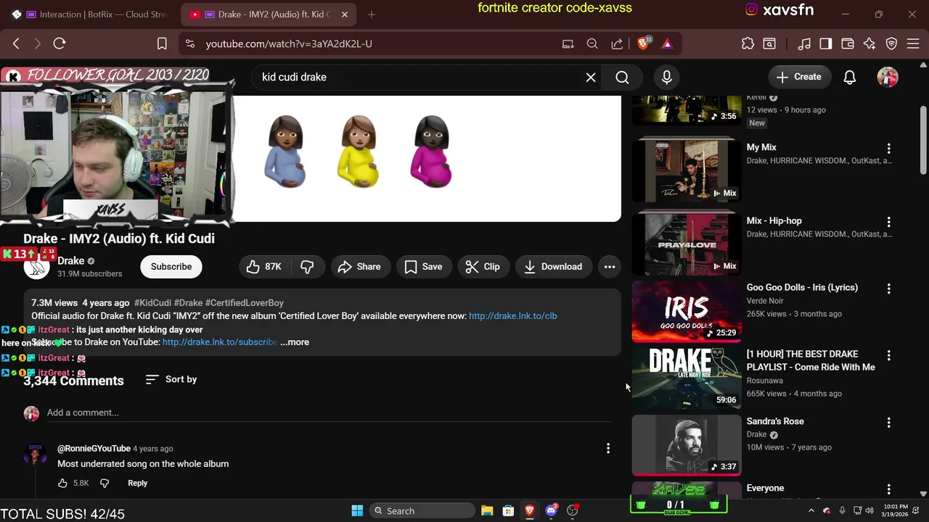Click the #CertifiedLoverBoy hashtag
The height and width of the screenshot is (522, 929).
tap(245, 303)
